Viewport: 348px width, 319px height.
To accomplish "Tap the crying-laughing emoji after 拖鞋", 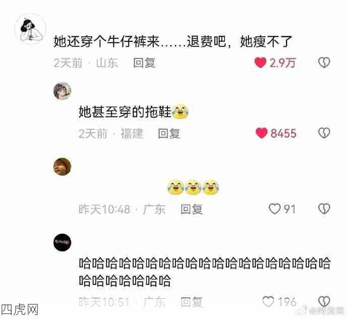I will (x=180, y=111).
